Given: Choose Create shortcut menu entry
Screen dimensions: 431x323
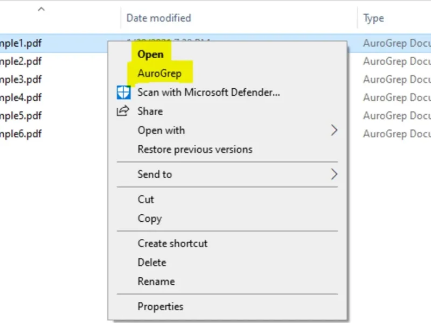Looking at the screenshot, I should point(172,243).
